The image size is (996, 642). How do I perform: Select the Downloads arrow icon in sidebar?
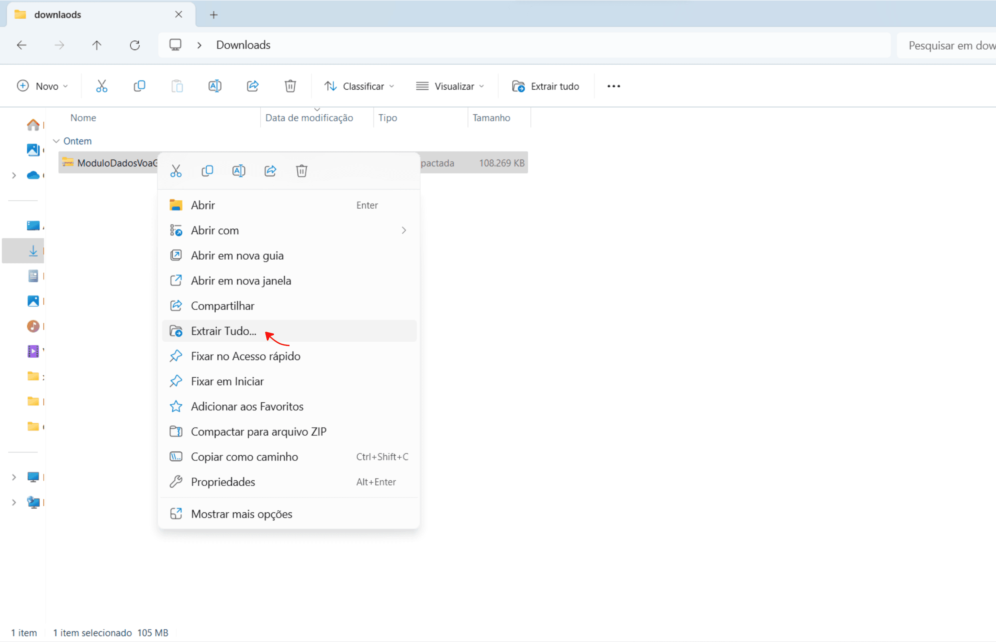(x=33, y=250)
